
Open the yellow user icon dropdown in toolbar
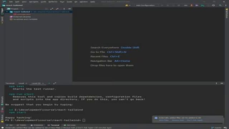[128, 5]
